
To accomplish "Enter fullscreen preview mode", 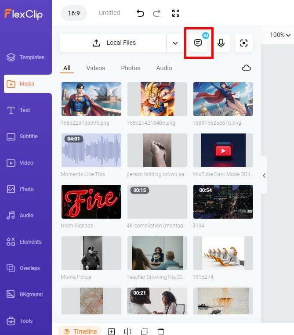I will (x=176, y=13).
